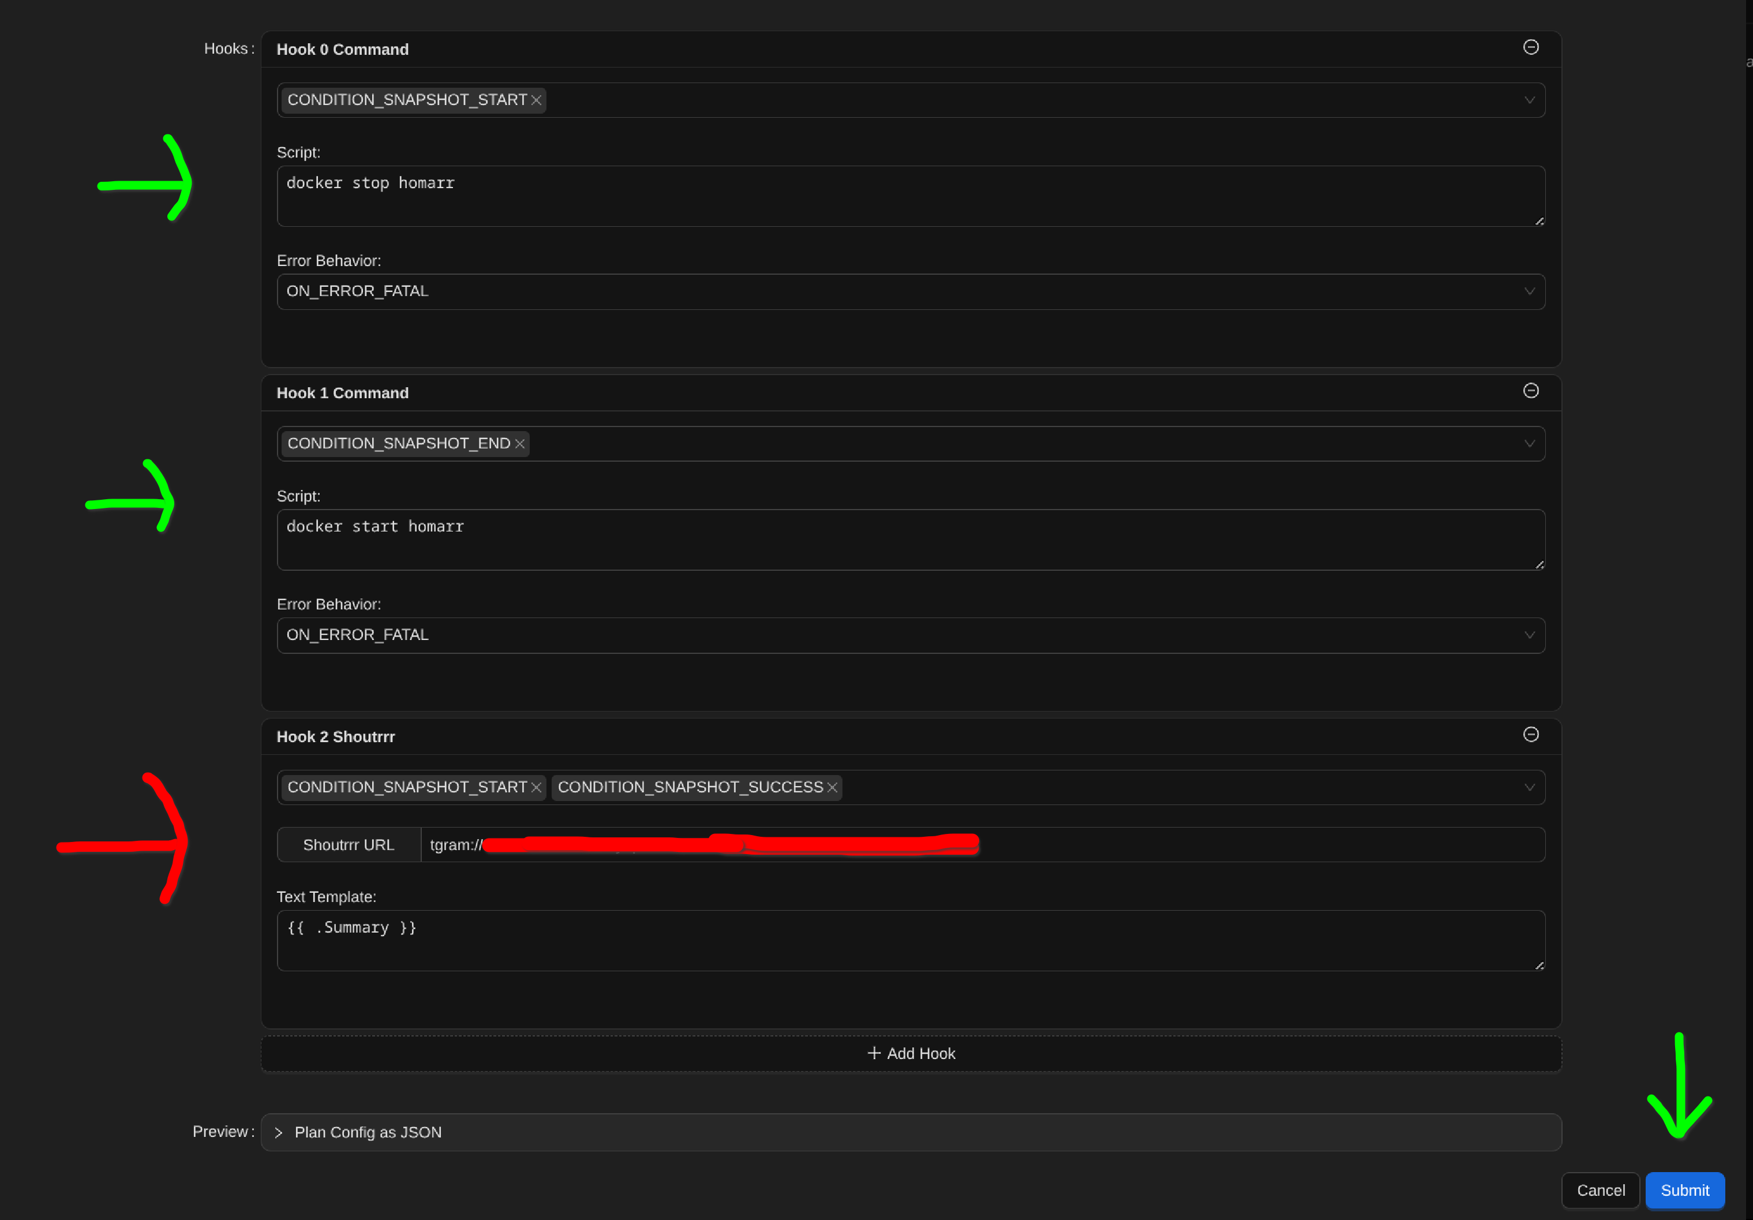Click the plus icon on Add Hook
Screen dimensions: 1753x1220
tap(874, 1053)
